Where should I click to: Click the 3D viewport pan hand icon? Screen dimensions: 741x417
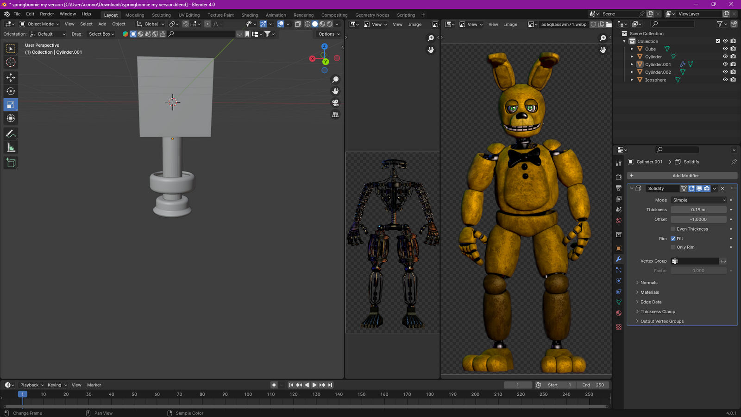(335, 91)
